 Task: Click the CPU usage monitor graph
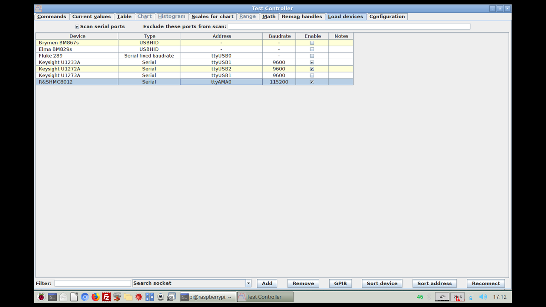(458, 297)
